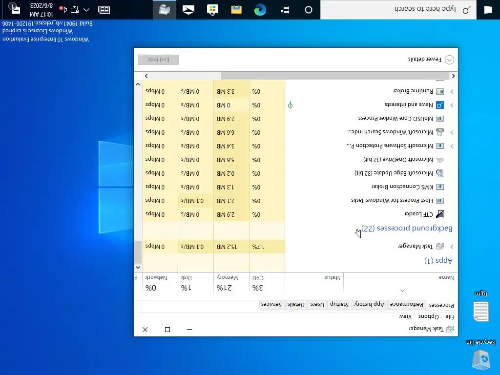
Task: Click the taskbar clock showing 10:17 AM
Action: pyautogui.click(x=41, y=10)
